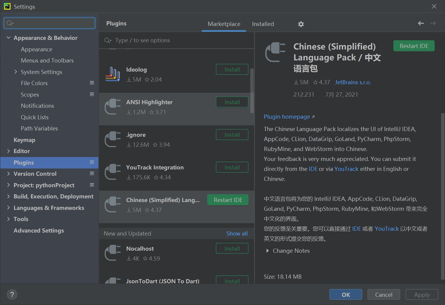Screen dimensions: 445x305
Task: Click Scopes project-level icon
Action: [92, 94]
